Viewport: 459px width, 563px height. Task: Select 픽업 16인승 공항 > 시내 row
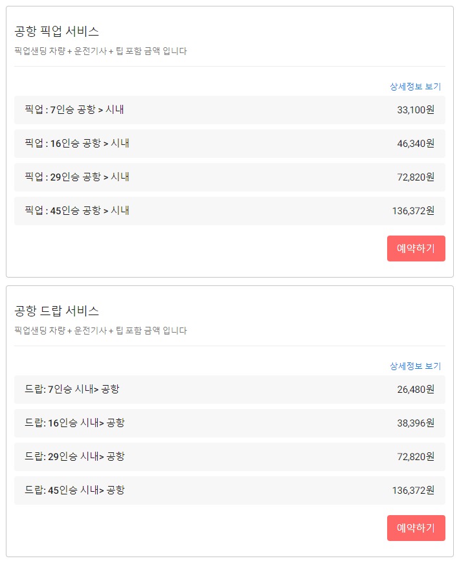click(229, 144)
